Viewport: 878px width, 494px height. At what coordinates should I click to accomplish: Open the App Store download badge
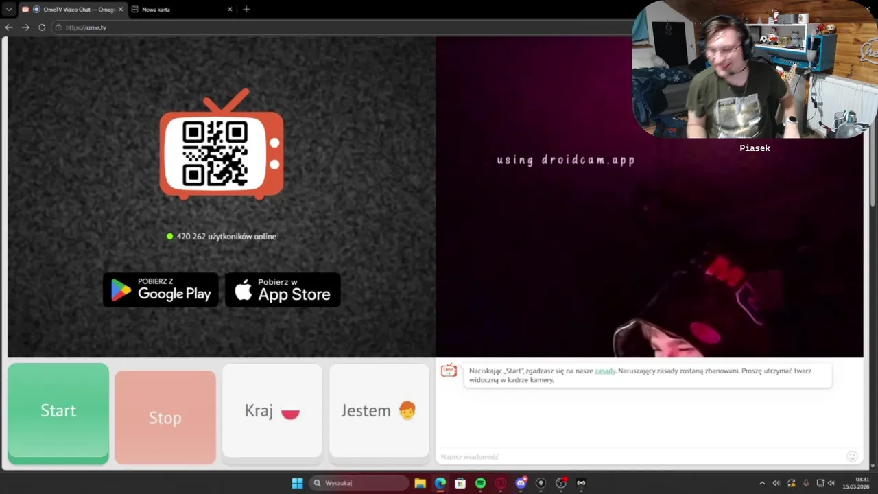[x=283, y=290]
